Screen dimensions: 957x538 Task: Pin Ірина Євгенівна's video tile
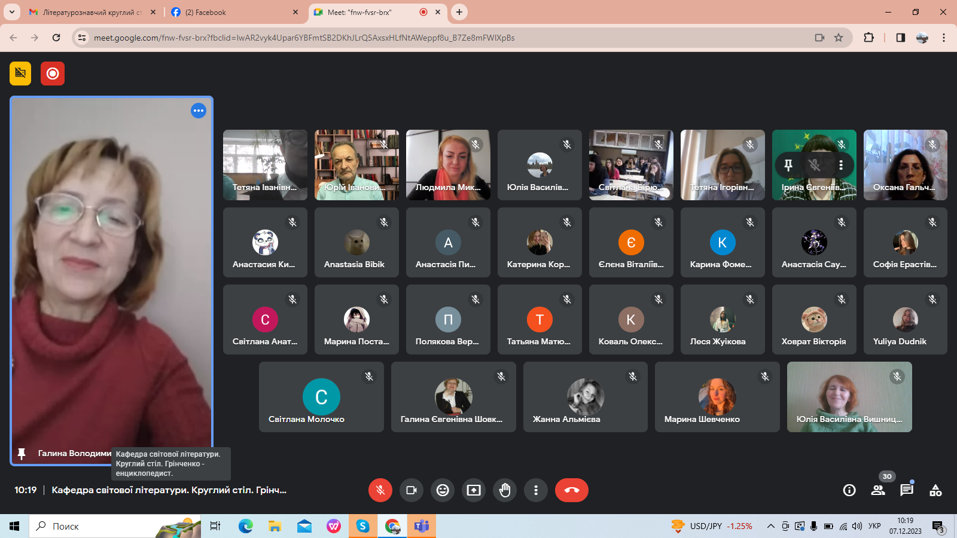point(788,165)
